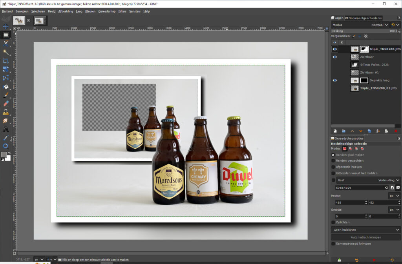Create a new layer group
402x264 pixels.
(x=344, y=131)
